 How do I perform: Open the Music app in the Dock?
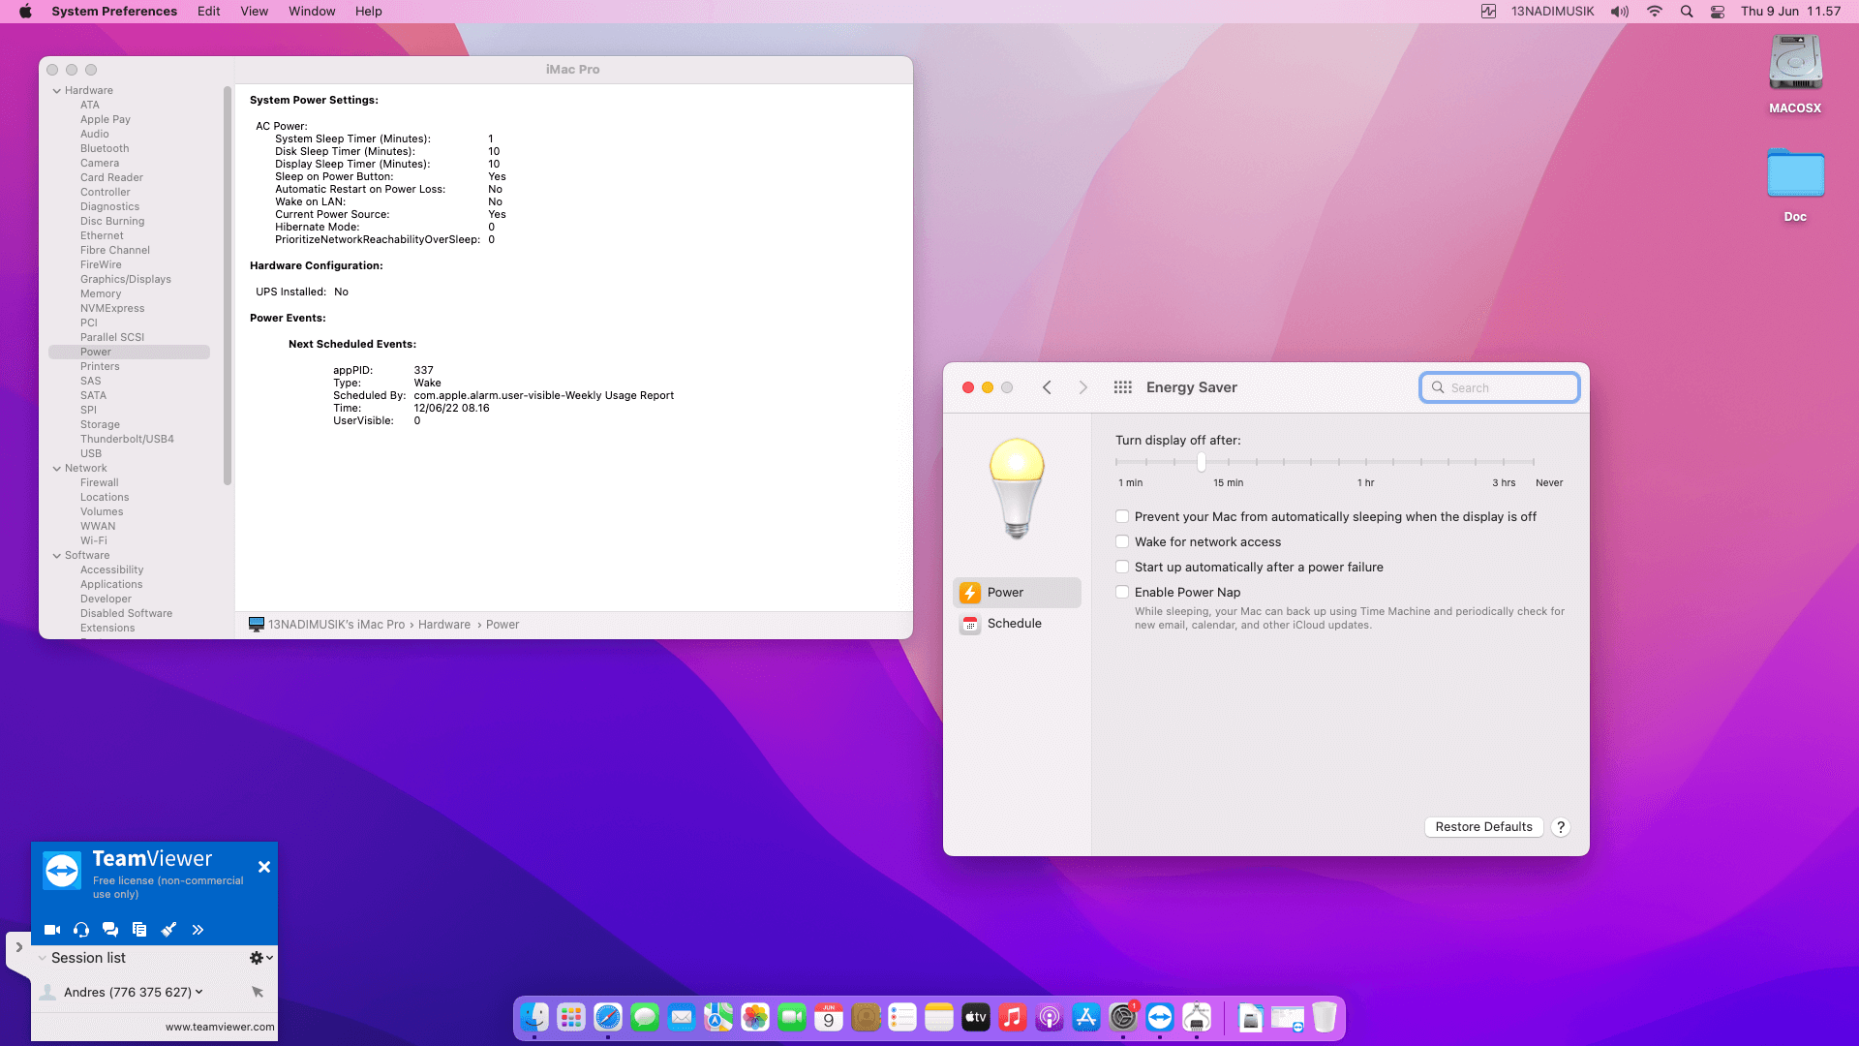tap(1013, 1017)
